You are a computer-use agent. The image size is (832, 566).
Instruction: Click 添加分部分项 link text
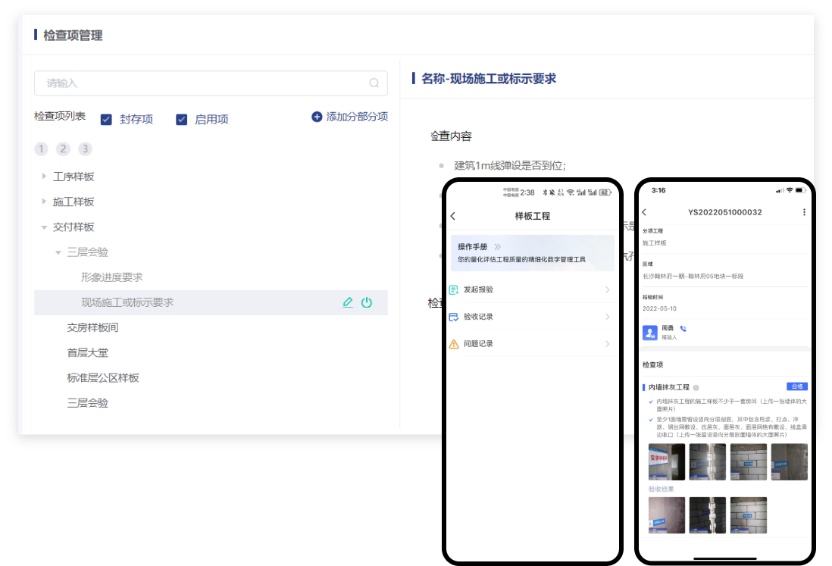click(x=357, y=117)
